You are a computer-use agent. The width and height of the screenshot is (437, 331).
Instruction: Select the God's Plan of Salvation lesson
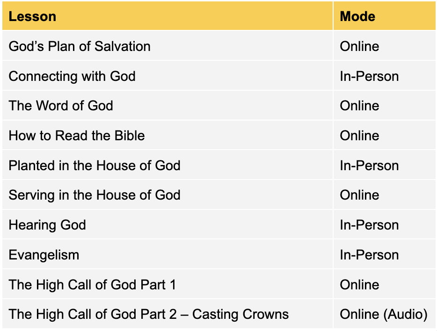(80, 46)
